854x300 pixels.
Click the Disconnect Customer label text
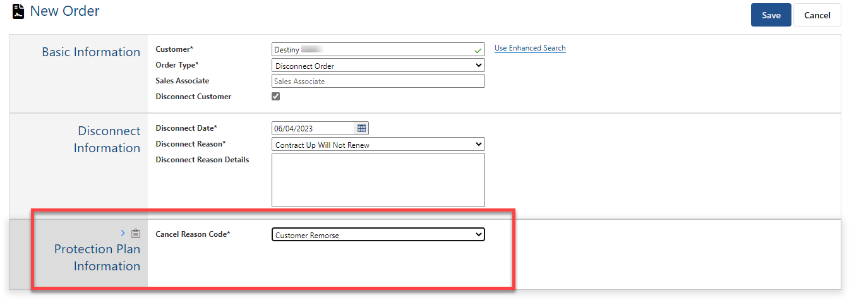[x=193, y=97]
